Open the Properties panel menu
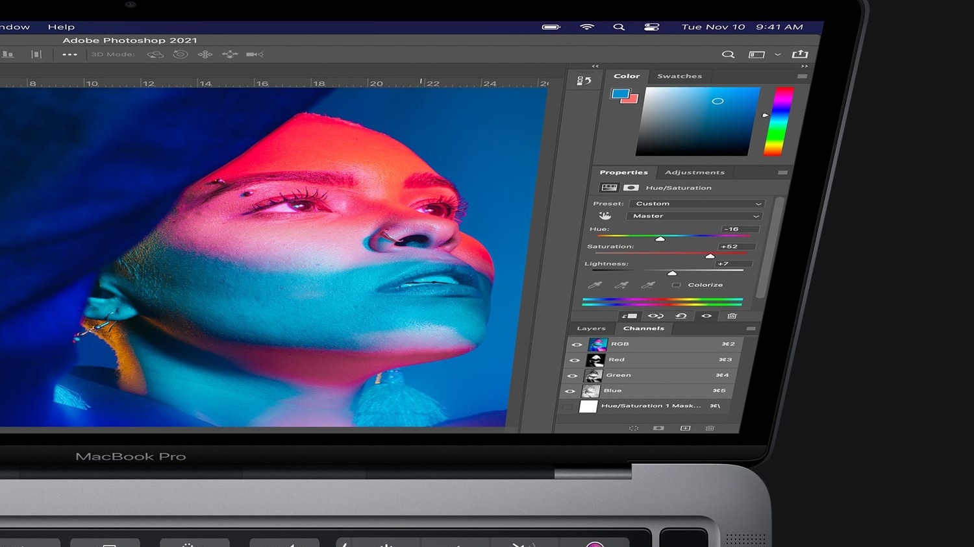974x547 pixels. (x=782, y=173)
